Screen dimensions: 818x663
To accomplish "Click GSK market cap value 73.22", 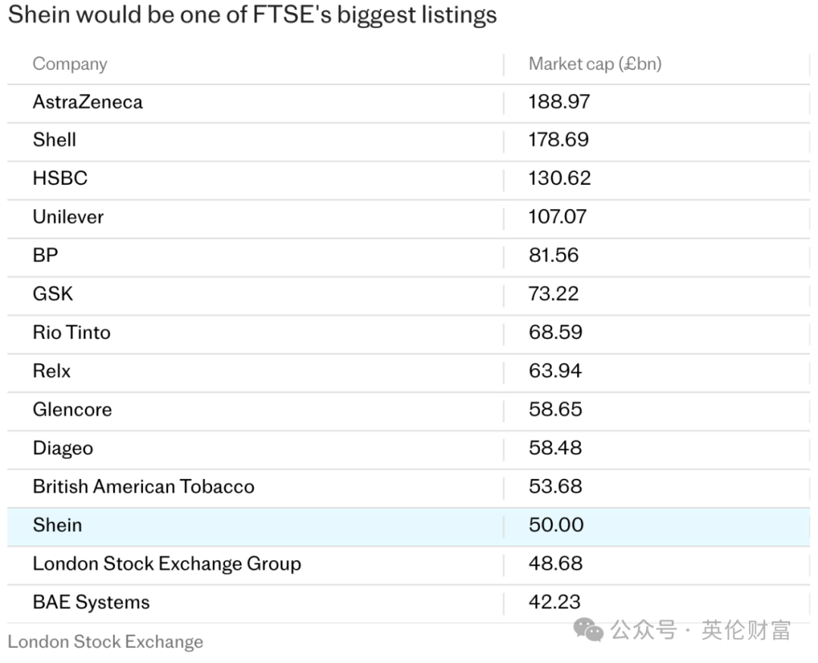I will pyautogui.click(x=554, y=294).
